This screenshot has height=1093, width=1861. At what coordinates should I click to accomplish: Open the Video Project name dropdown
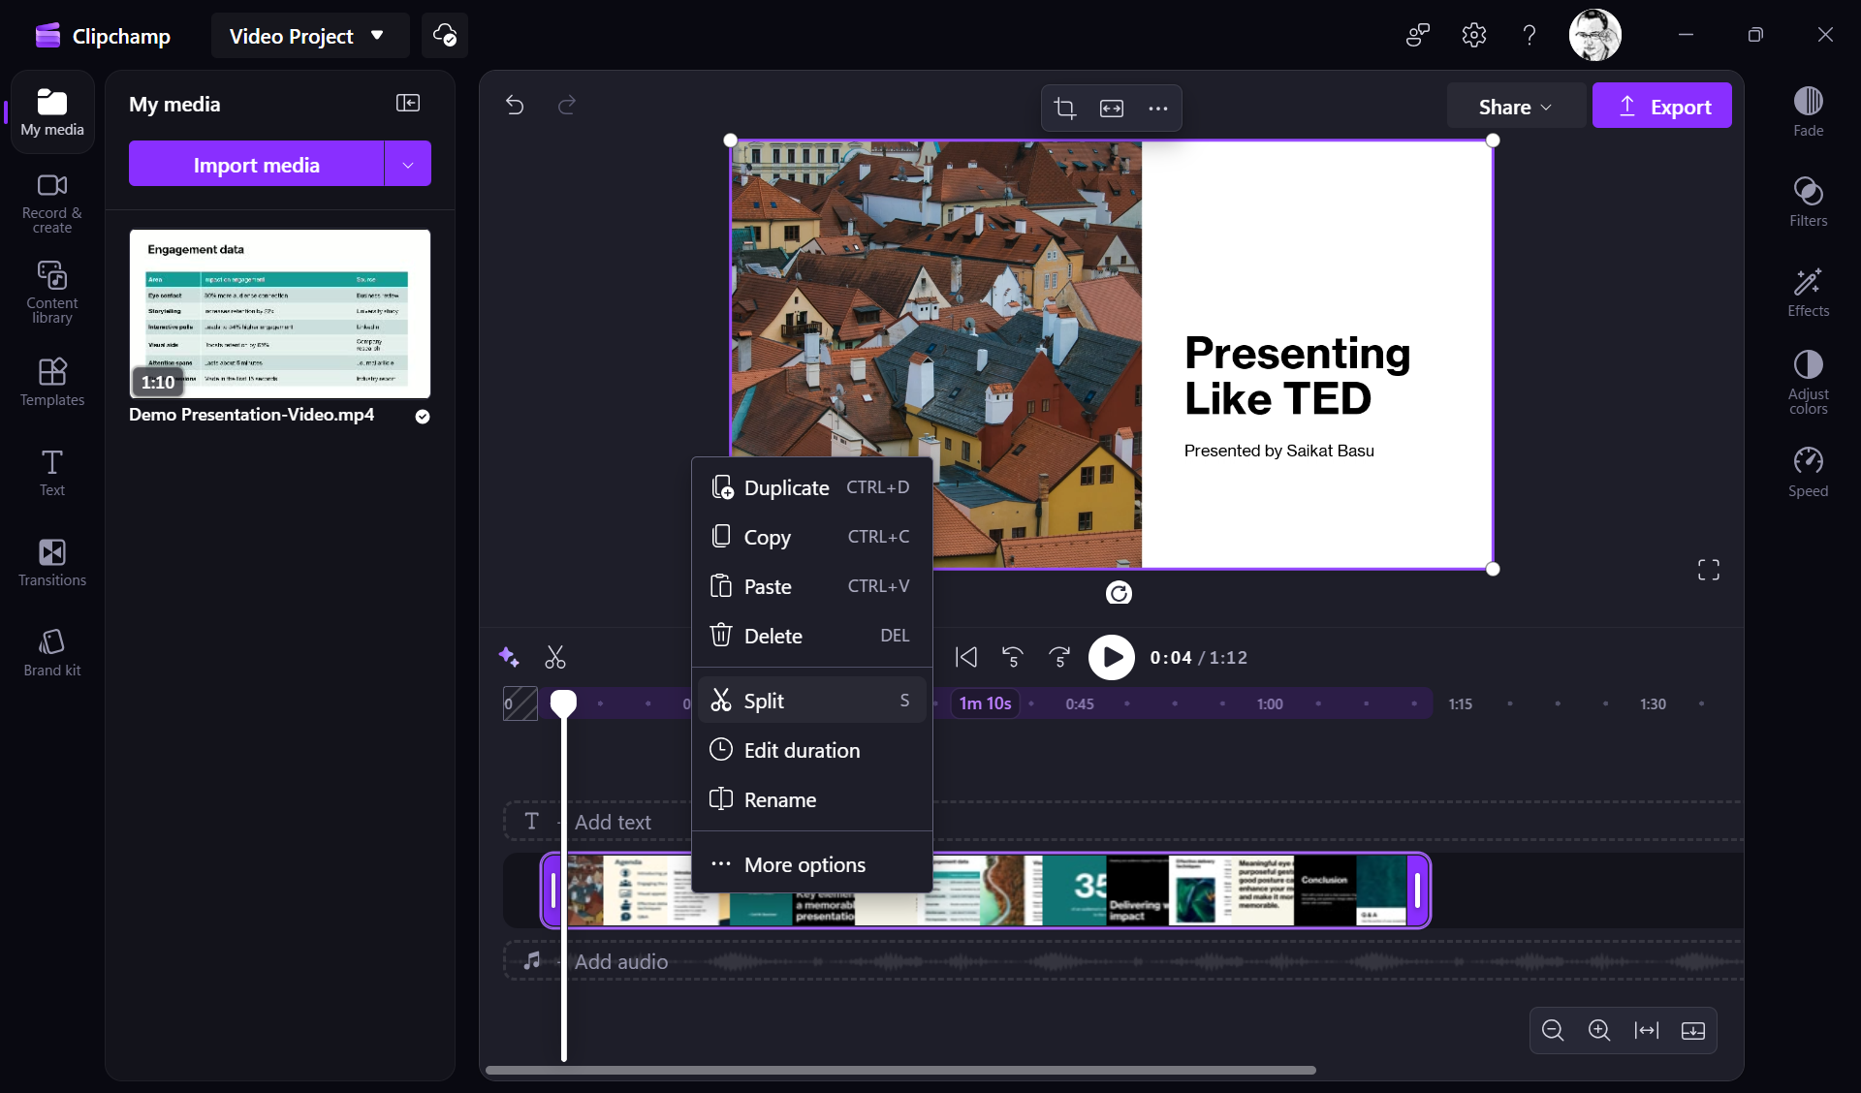309,36
